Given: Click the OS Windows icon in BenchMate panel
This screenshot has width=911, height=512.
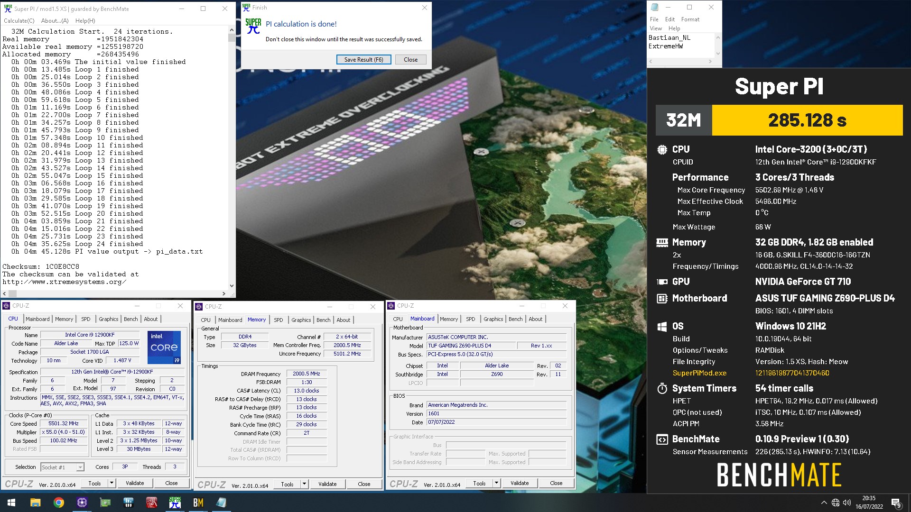Looking at the screenshot, I should [662, 327].
